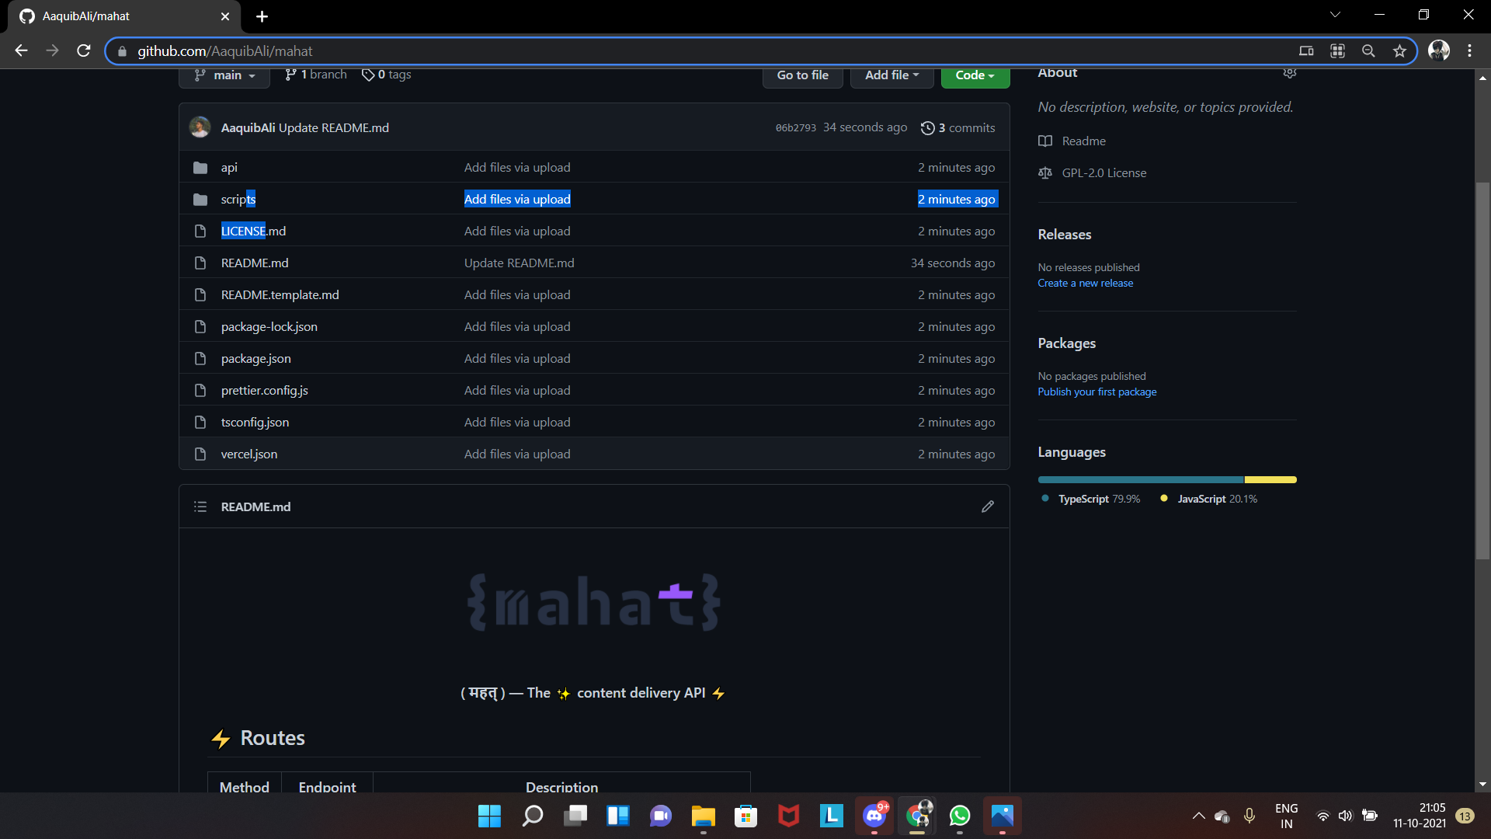Screen dimensions: 1491x839
Task: Bookmark this page with the star icon
Action: [1399, 51]
